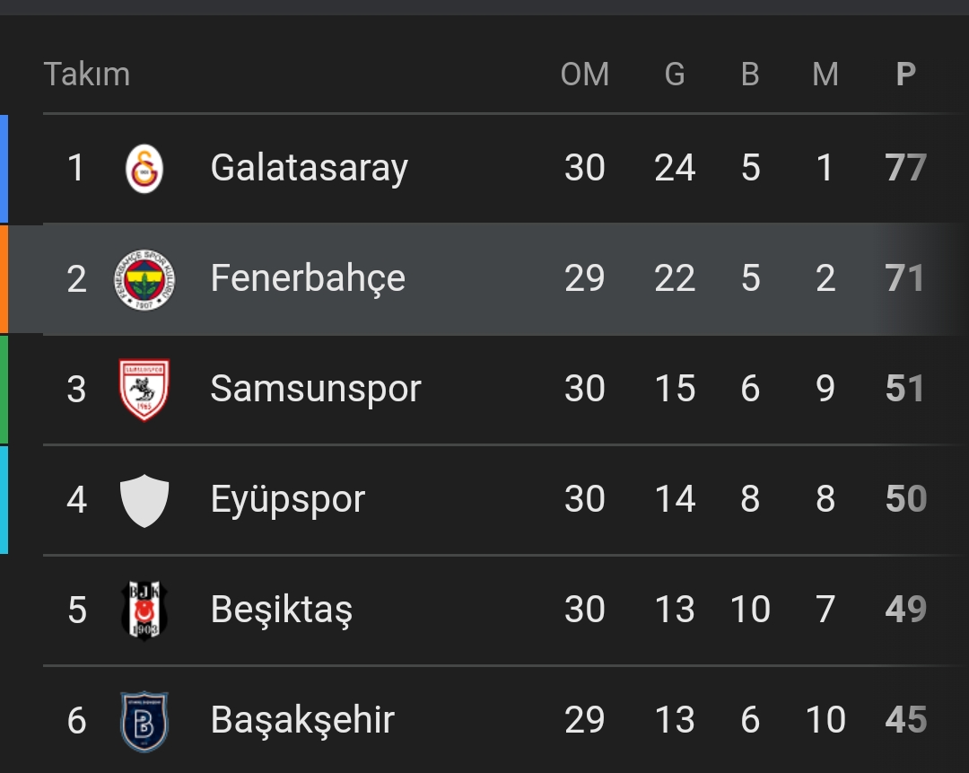Click the Beşiktaş club logo
This screenshot has width=969, height=773.
tap(144, 610)
